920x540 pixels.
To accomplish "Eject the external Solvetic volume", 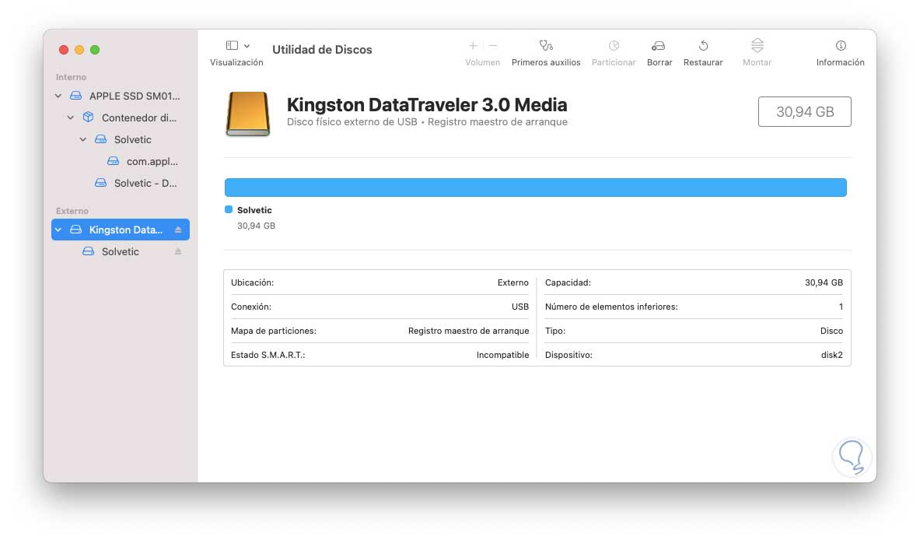I will pyautogui.click(x=178, y=251).
